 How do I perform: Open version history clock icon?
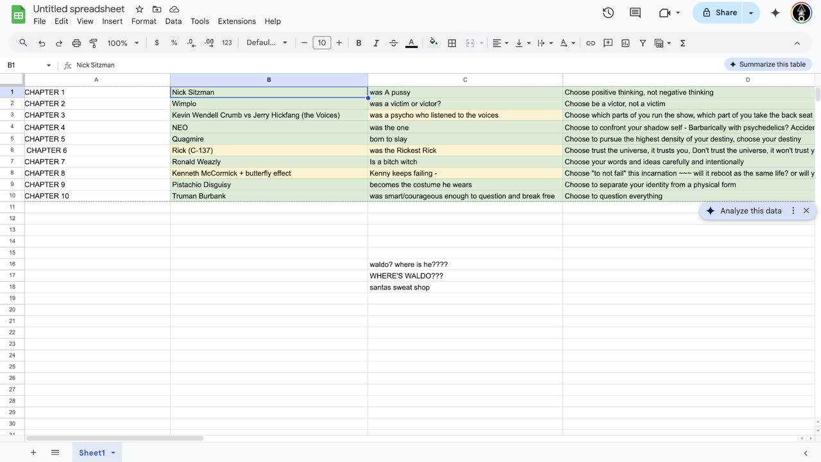[x=608, y=13]
